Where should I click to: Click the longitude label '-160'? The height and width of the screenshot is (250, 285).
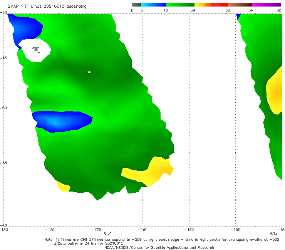(x=189, y=230)
